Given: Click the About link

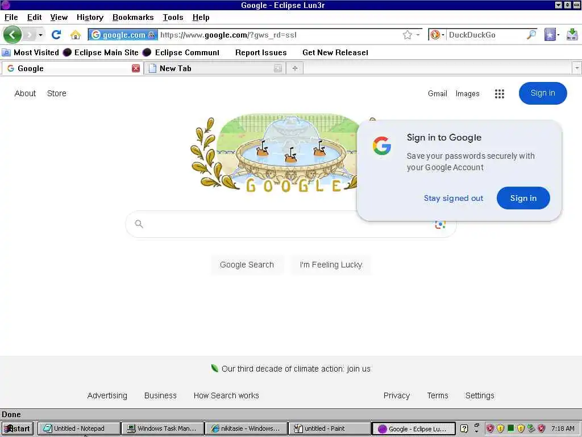Looking at the screenshot, I should click(25, 94).
